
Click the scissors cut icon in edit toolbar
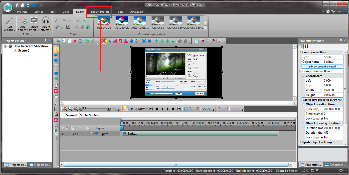58,41
